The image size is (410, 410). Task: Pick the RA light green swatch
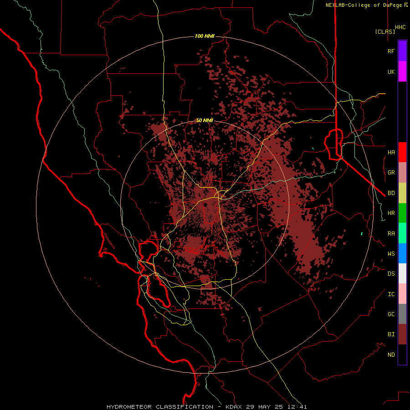[402, 233]
